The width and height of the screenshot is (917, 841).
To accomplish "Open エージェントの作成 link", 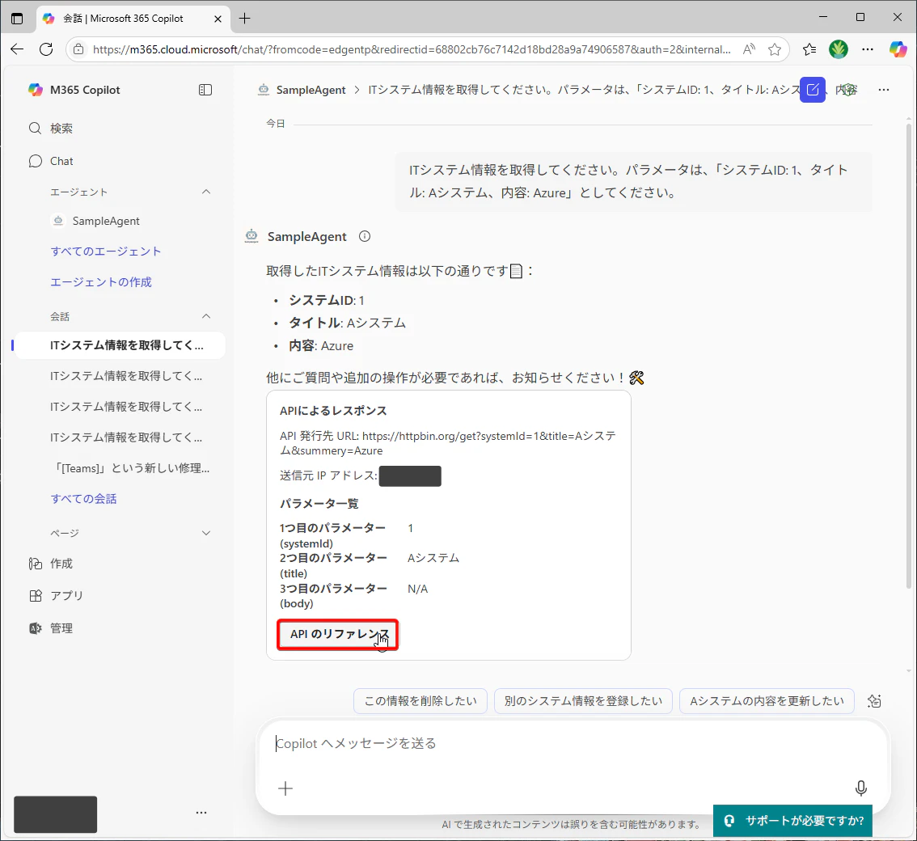I will click(x=100, y=282).
